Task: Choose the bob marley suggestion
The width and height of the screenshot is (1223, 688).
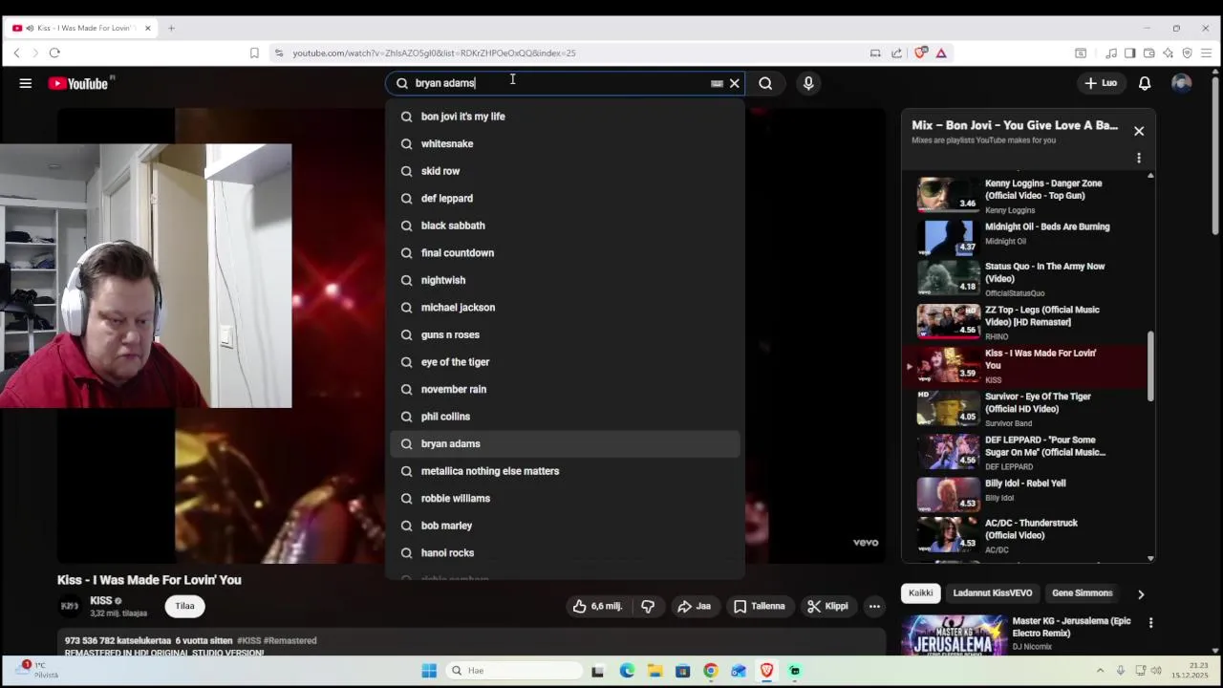Action: click(565, 526)
